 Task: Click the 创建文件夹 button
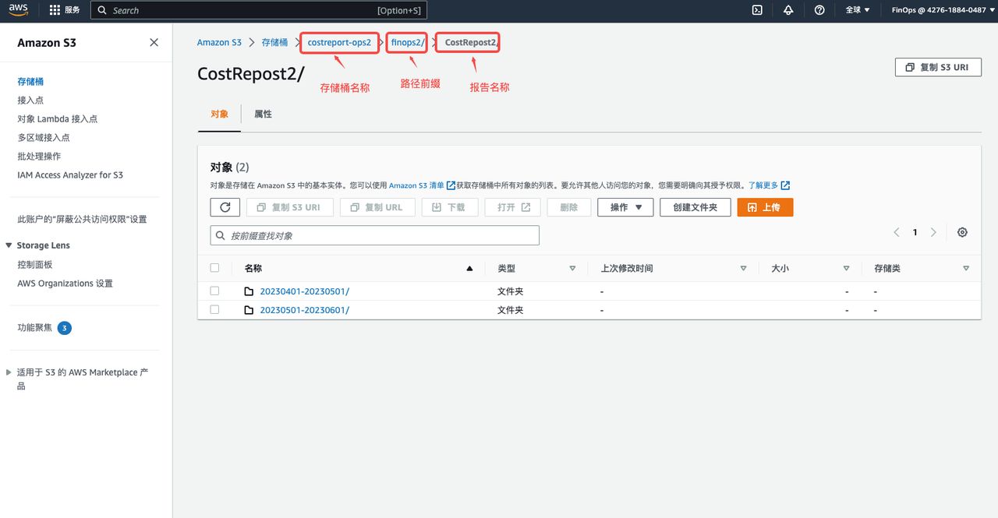pyautogui.click(x=695, y=207)
